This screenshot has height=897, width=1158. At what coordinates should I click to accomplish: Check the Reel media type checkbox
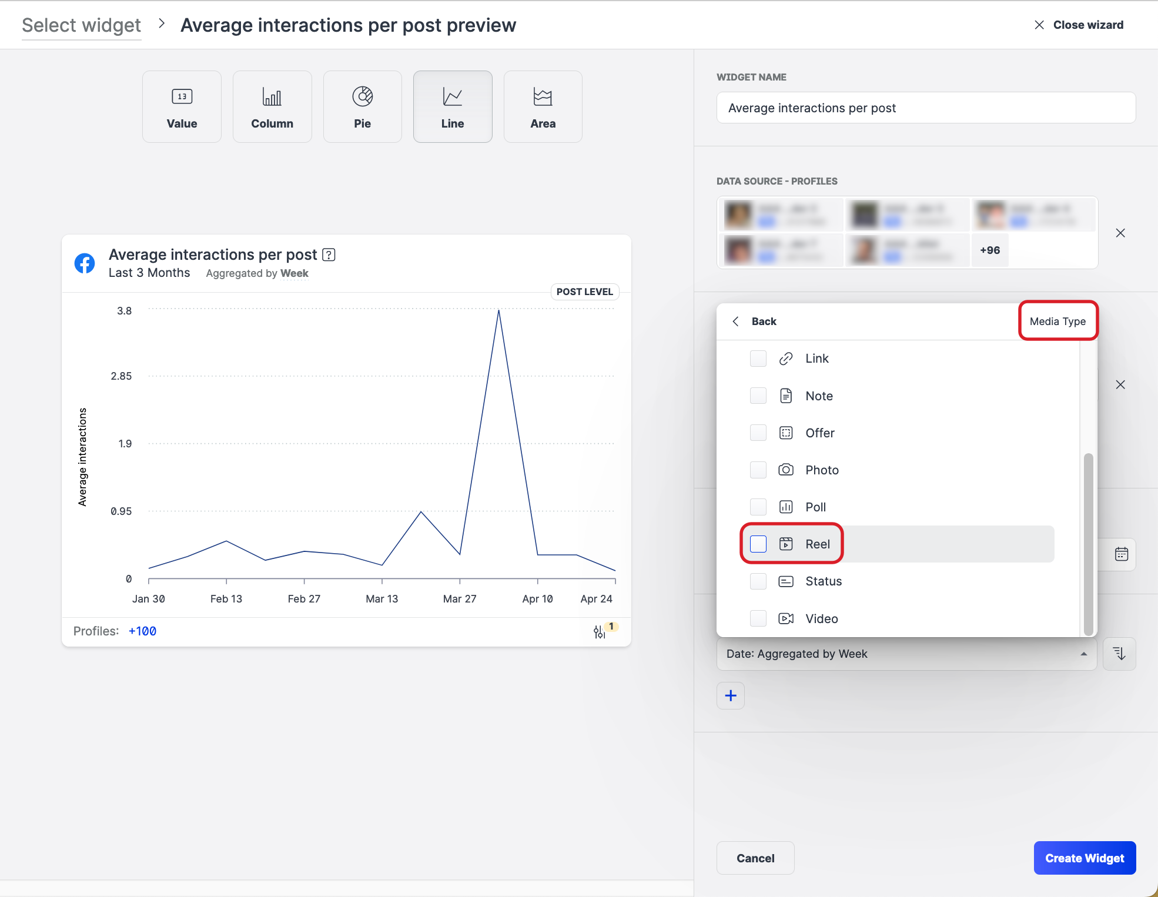click(x=758, y=544)
